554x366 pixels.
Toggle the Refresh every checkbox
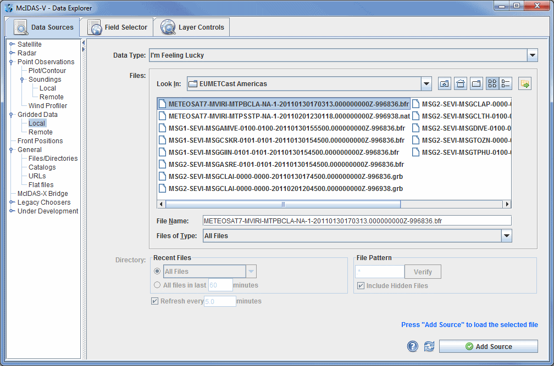click(x=155, y=301)
